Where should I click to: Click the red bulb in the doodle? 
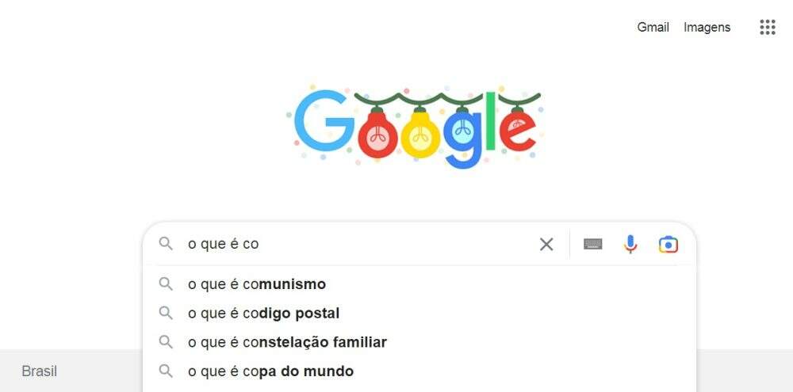[x=377, y=136]
